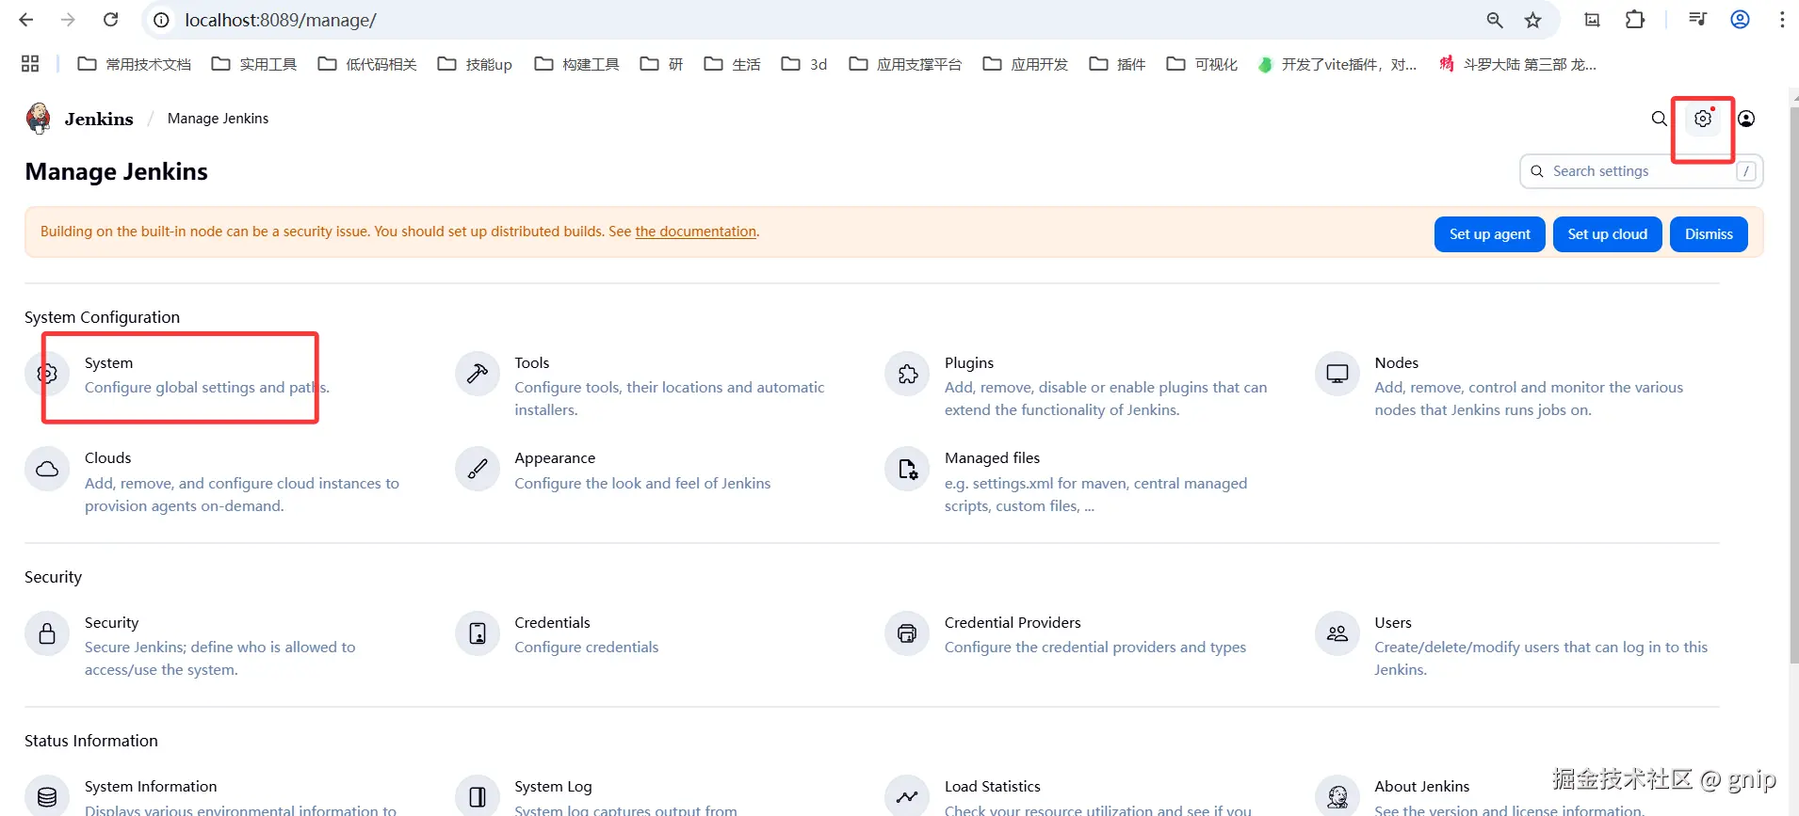
Task: Open the browser three-dot menu
Action: 1782,20
